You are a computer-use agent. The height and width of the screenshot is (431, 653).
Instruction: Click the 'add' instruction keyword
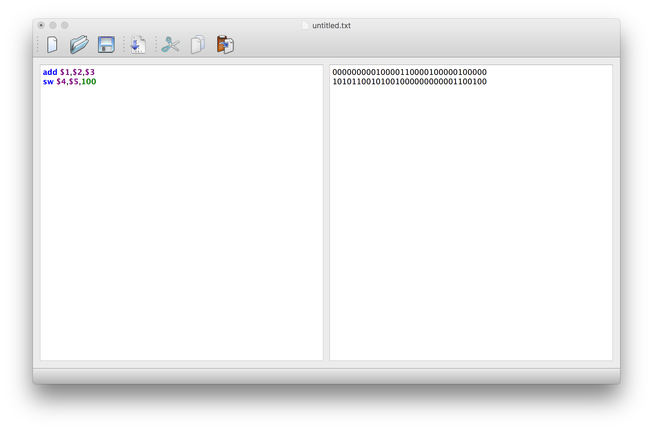pos(50,72)
